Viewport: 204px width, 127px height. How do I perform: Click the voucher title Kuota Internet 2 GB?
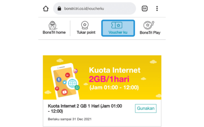click(x=85, y=108)
